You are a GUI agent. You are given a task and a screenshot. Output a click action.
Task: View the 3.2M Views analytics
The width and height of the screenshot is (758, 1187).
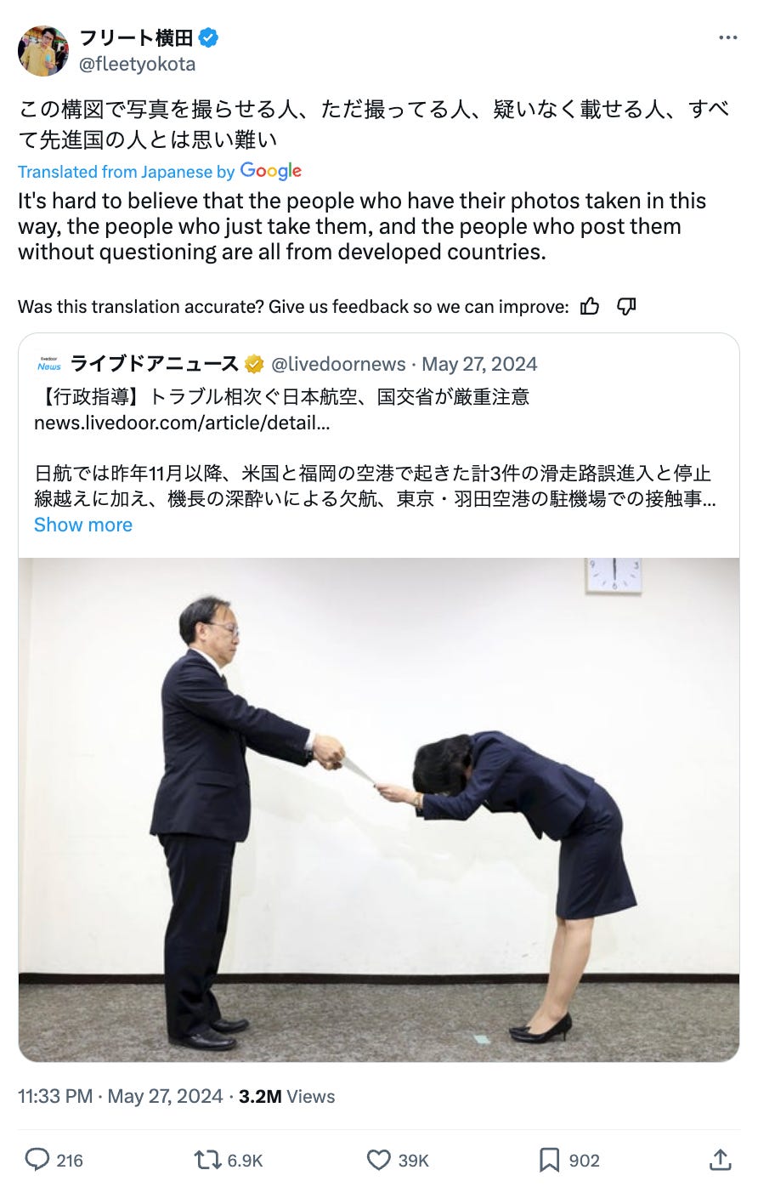[286, 1096]
